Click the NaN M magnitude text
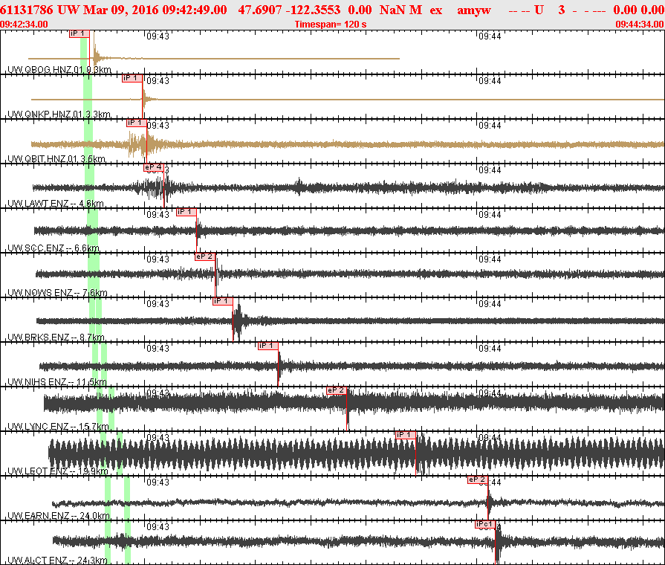665x565 pixels. pyautogui.click(x=400, y=10)
